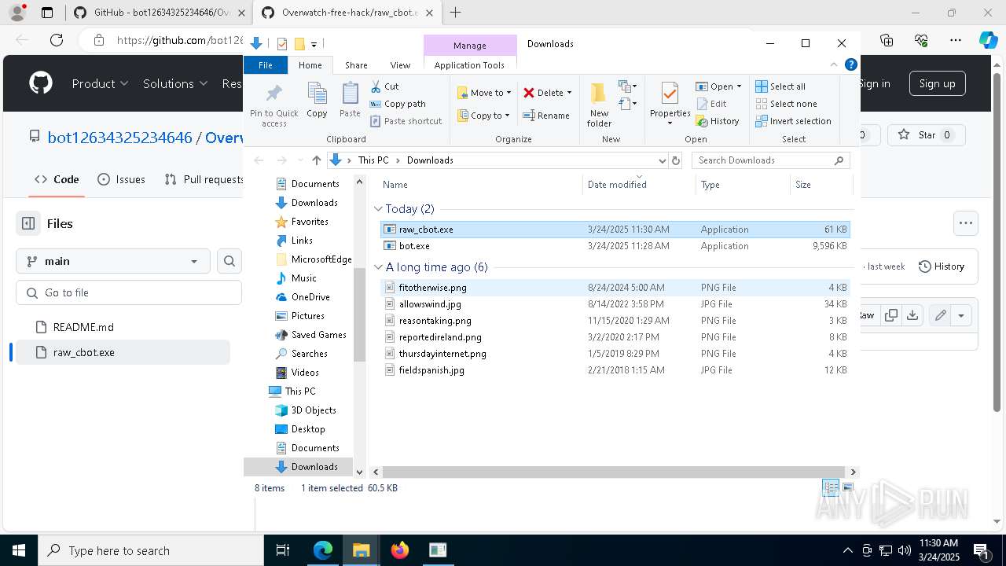The width and height of the screenshot is (1006, 566).
Task: Star the GitHub repository
Action: coord(927,135)
